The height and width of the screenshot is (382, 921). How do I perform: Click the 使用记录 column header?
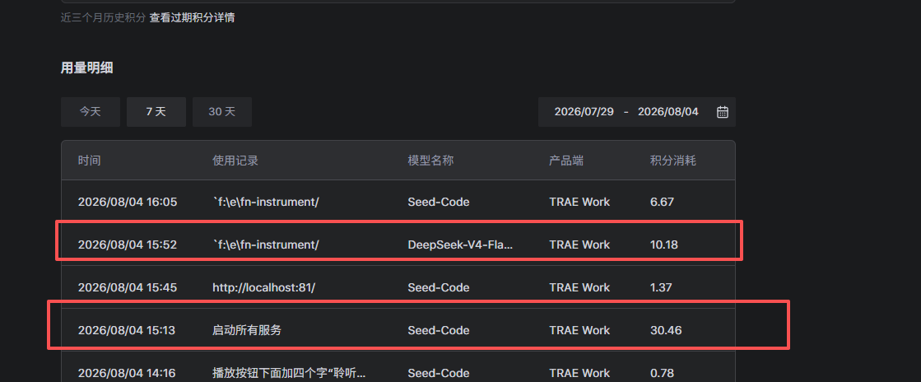pos(235,161)
